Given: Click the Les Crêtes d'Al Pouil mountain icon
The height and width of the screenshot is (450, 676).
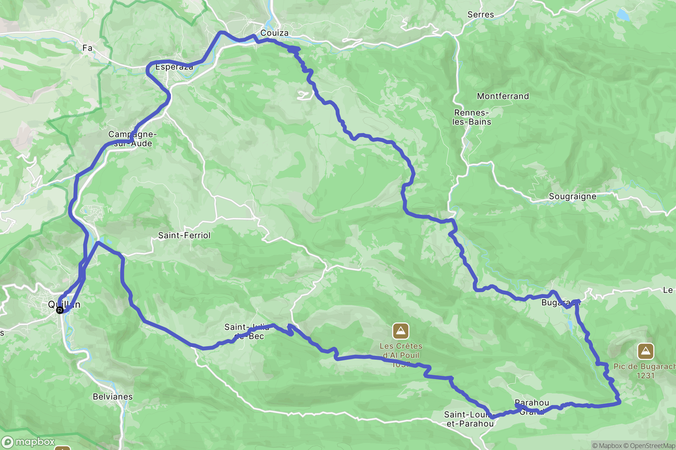Looking at the screenshot, I should [x=401, y=331].
